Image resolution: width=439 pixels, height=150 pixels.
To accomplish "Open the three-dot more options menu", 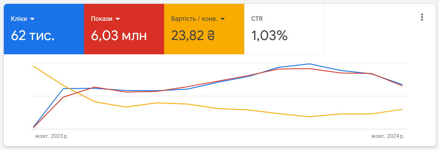I will pyautogui.click(x=422, y=17).
